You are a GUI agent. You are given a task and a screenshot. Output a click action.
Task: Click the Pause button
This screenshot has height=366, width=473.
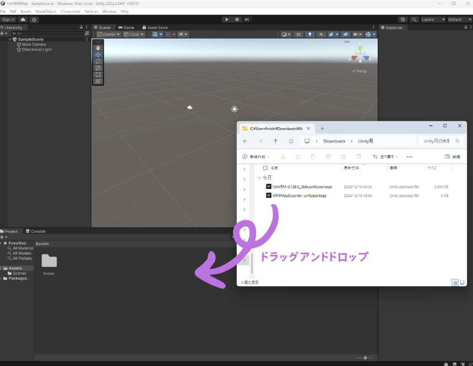pos(237,20)
